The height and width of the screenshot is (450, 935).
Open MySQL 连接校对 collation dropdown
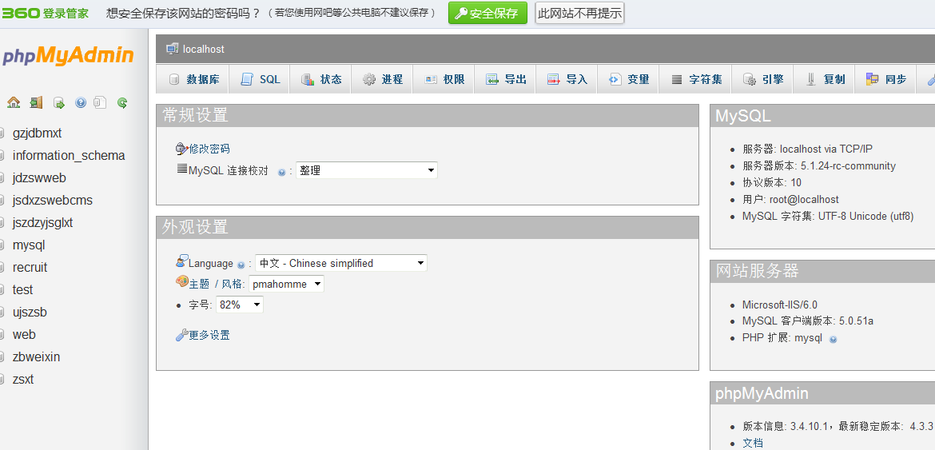pos(367,170)
